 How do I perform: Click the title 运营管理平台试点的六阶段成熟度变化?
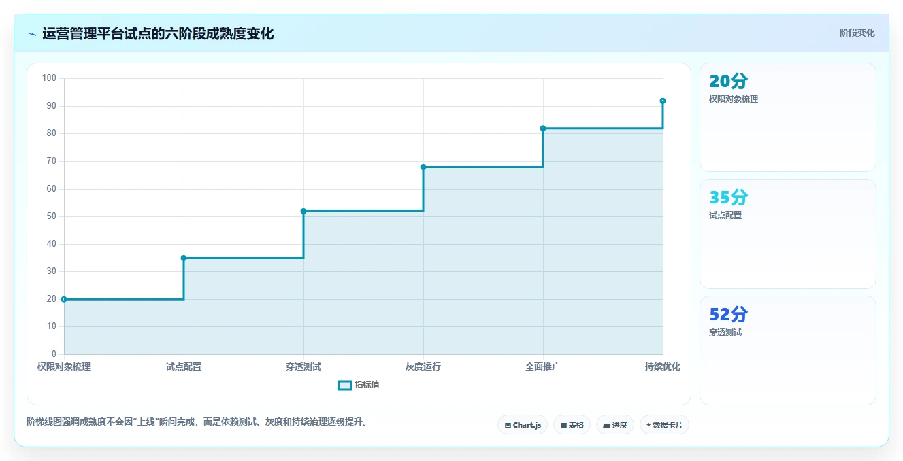[158, 34]
